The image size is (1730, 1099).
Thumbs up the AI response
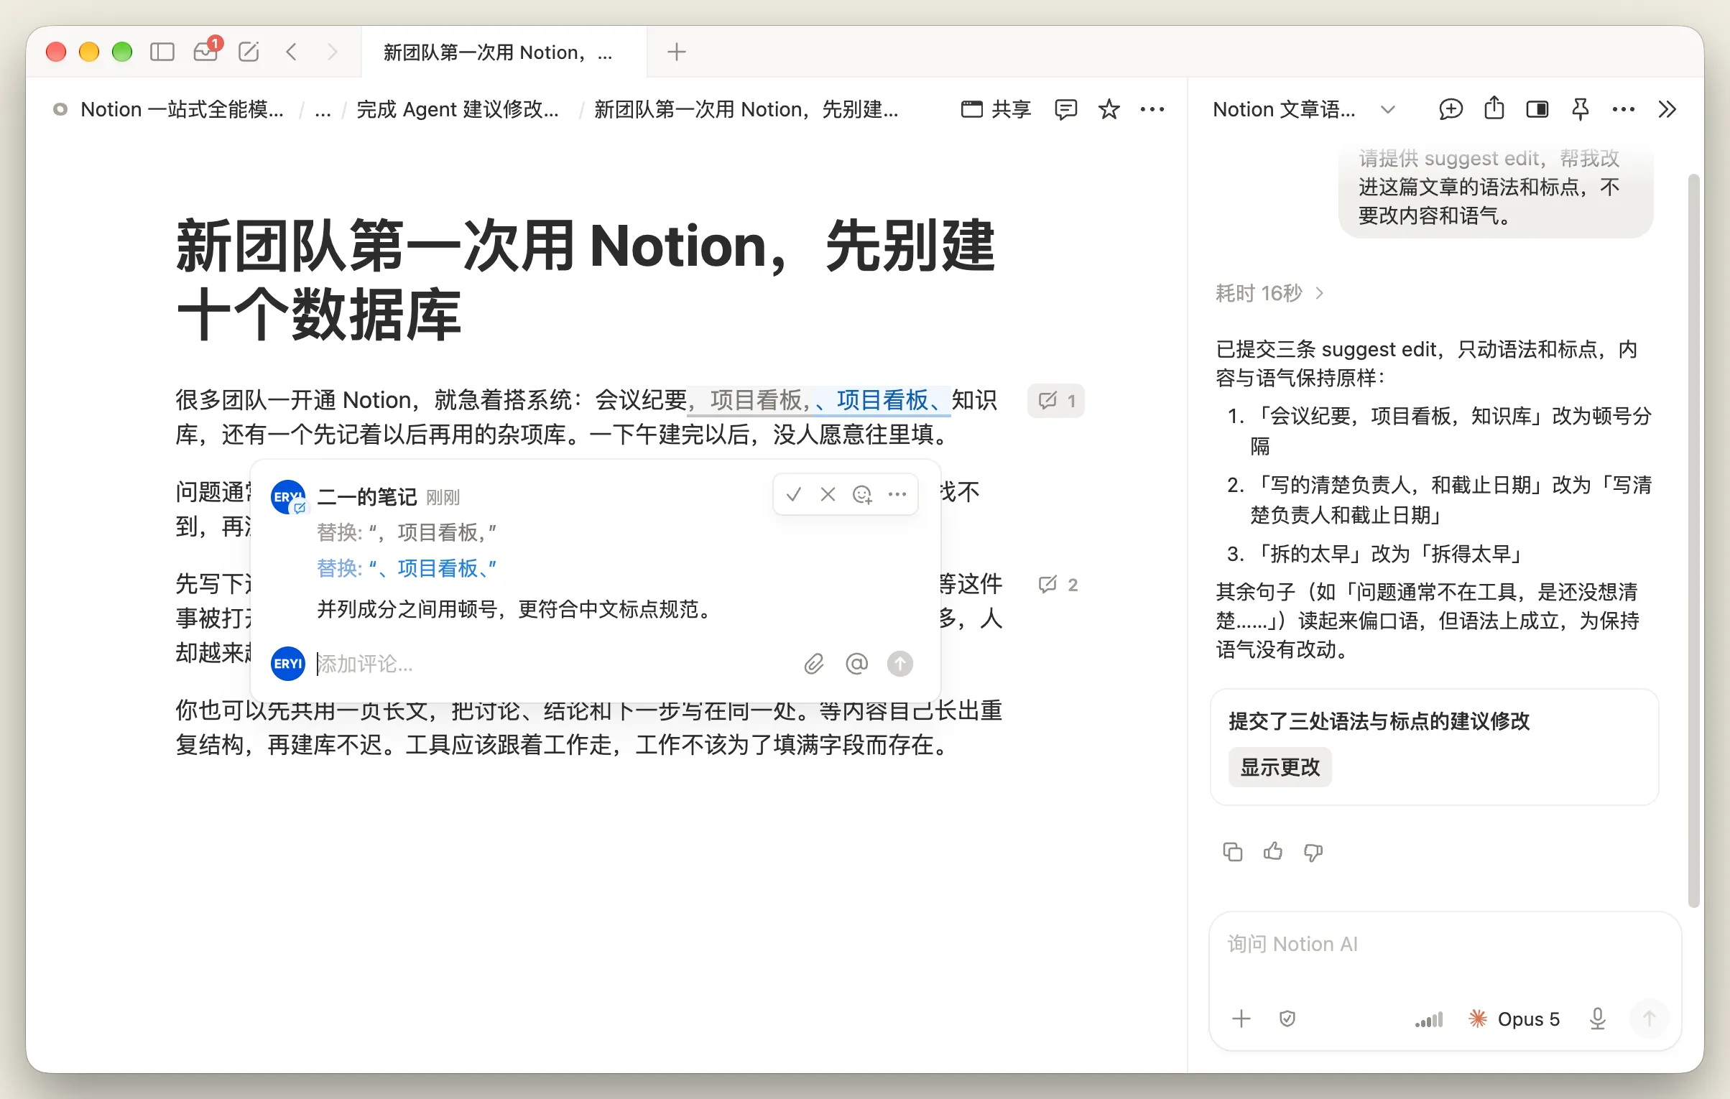1273,852
